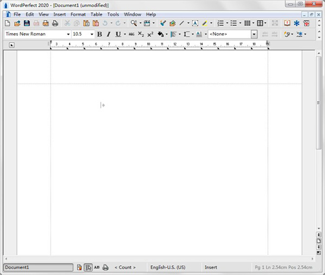Click the tab type selector on ruler
The image size is (325, 275).
coord(11,45)
